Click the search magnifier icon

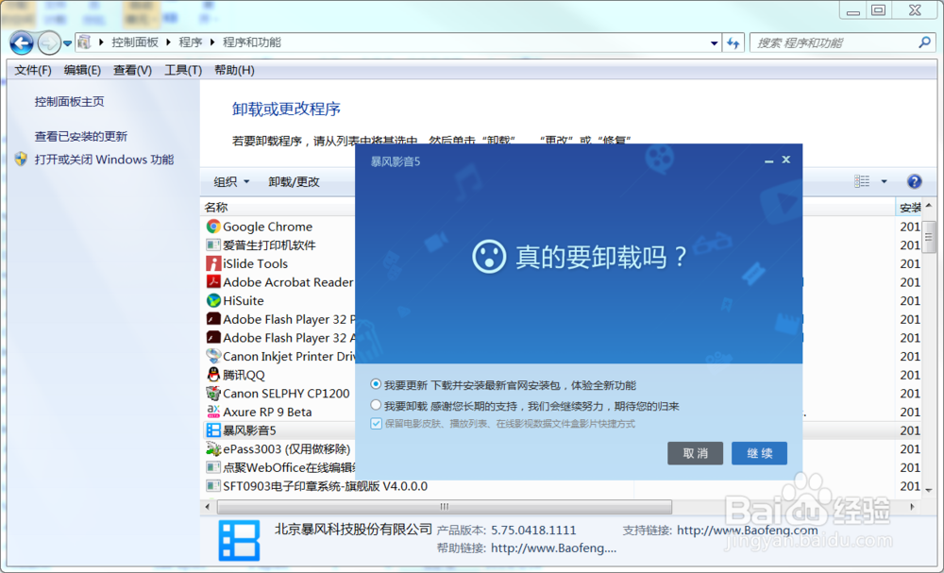(925, 42)
